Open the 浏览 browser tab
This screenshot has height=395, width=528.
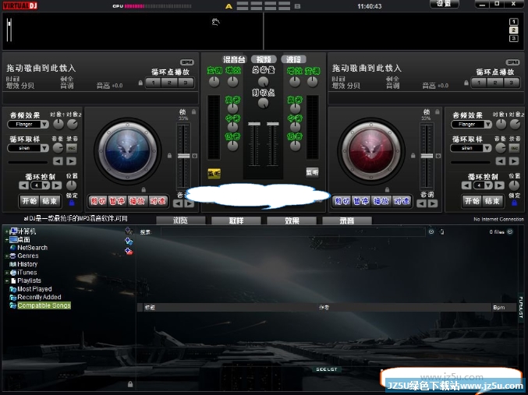point(180,220)
